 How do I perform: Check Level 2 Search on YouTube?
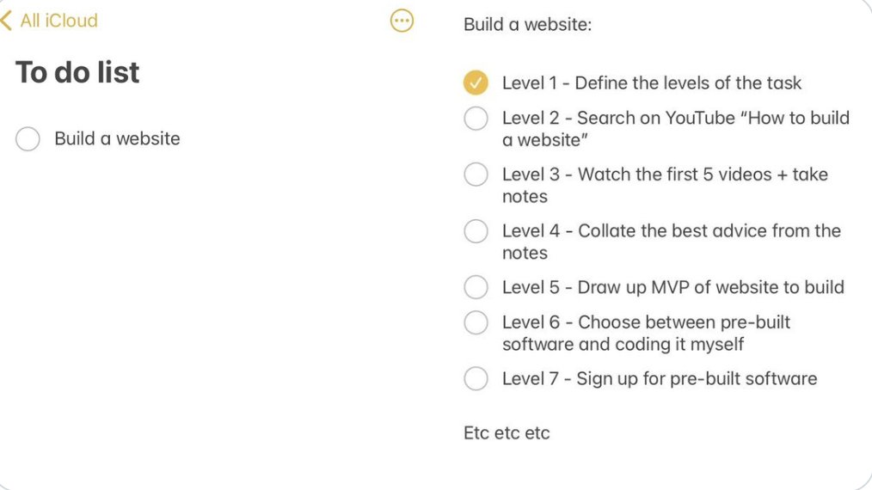point(476,119)
